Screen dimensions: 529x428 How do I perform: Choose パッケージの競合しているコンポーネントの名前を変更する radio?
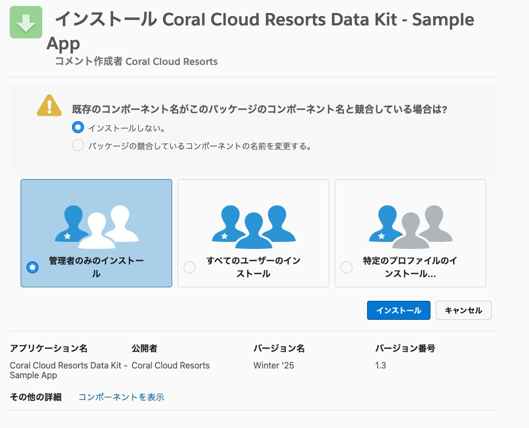point(78,146)
